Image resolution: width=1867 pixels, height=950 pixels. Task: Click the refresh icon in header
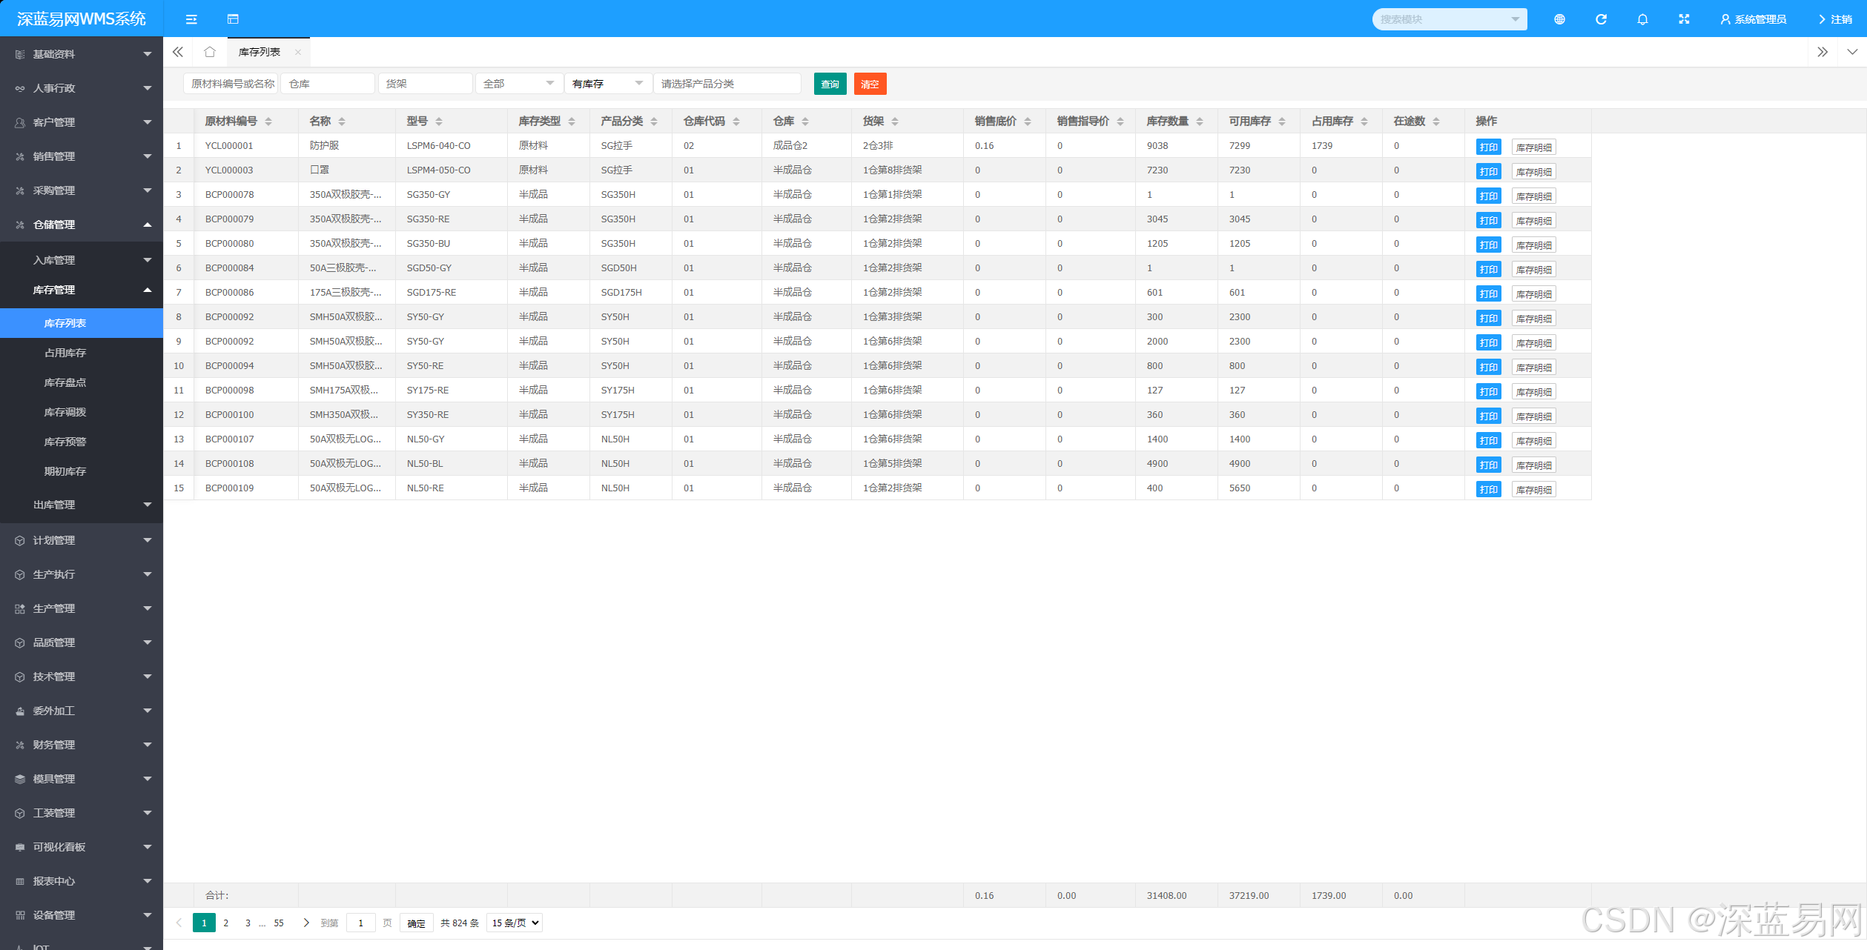coord(1601,19)
